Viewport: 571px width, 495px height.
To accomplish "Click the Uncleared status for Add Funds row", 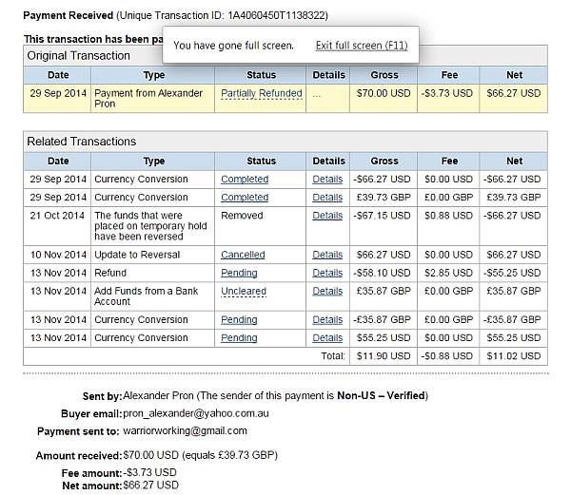I will click(x=244, y=292).
